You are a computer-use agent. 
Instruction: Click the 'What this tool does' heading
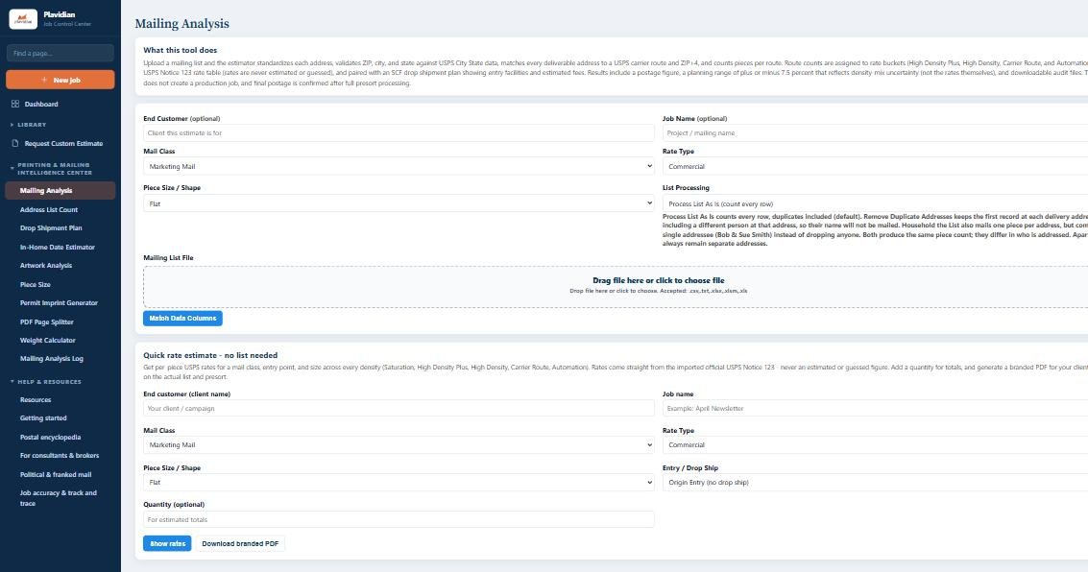(181, 50)
